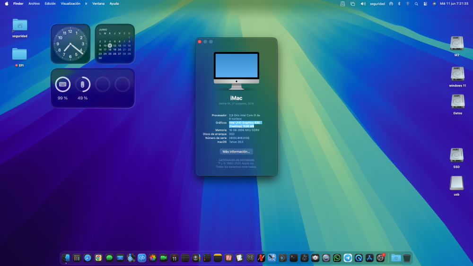Open the Edición menu
Screen dimensions: 473x266
point(50,4)
